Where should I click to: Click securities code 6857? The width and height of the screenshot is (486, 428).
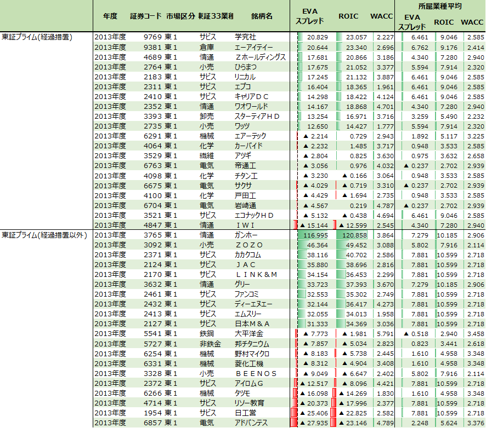pyautogui.click(x=152, y=423)
